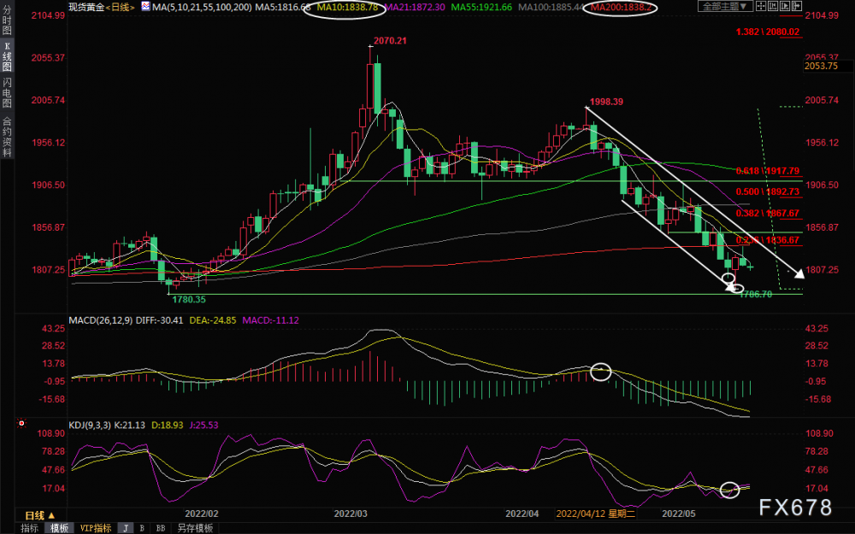Open the MA indicator chart icon
Viewport: 855px width, 534px height.
coord(145,7)
